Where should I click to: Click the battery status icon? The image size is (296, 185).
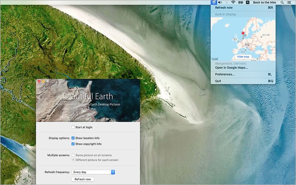tap(240, 2)
